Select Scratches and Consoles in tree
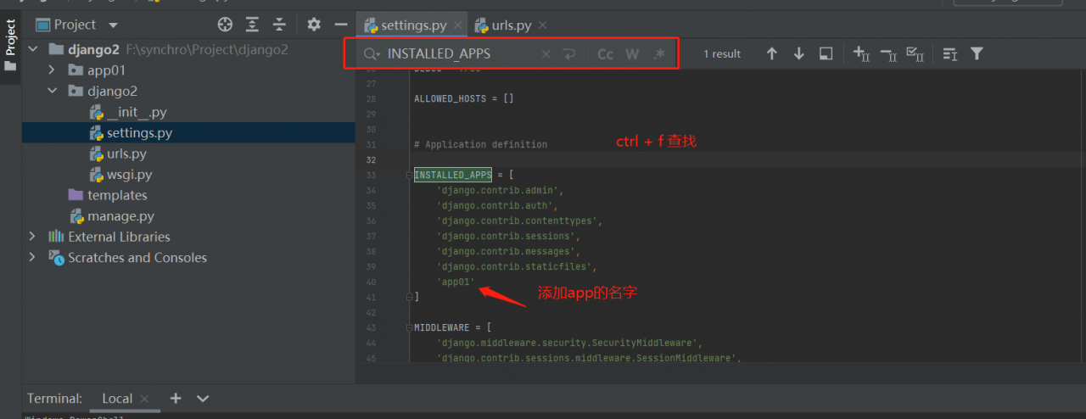Viewport: 1086px width, 419px height. coord(127,258)
